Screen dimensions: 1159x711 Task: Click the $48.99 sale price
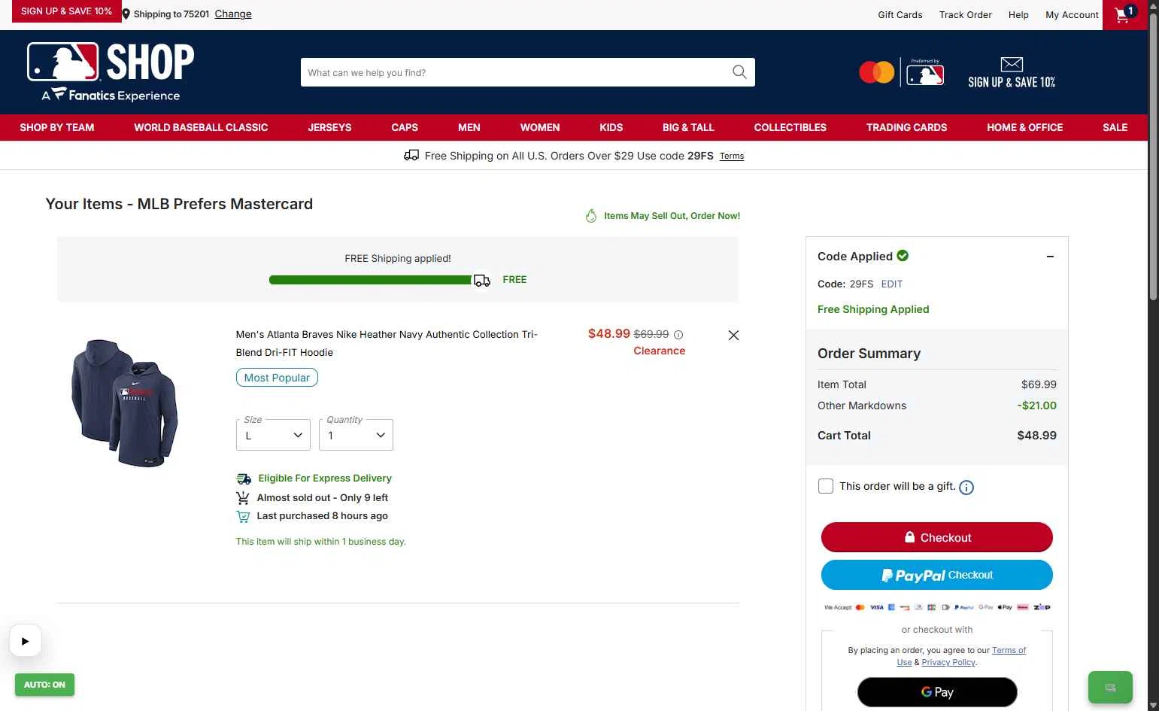pos(609,333)
